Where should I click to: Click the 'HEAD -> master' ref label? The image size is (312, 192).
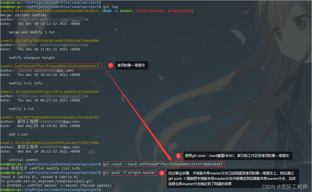118,11
